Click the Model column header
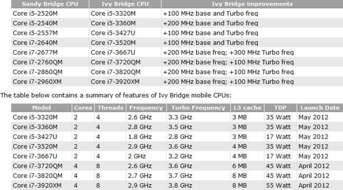 tap(42, 108)
